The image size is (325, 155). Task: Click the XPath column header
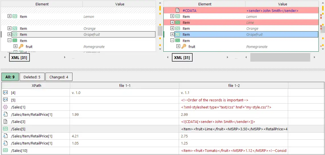coord(36,85)
